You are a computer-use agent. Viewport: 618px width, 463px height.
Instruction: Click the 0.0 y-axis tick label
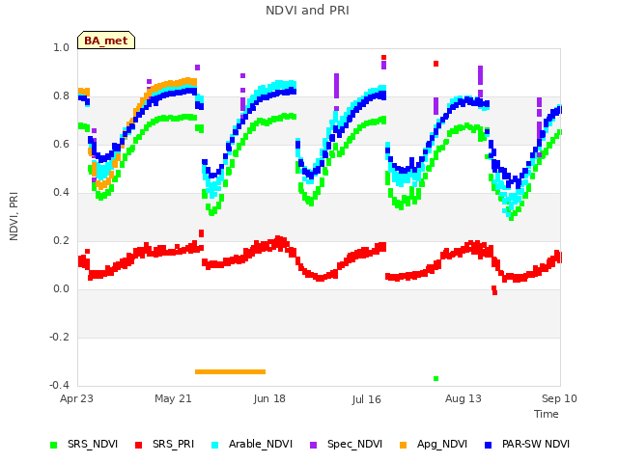[61, 289]
